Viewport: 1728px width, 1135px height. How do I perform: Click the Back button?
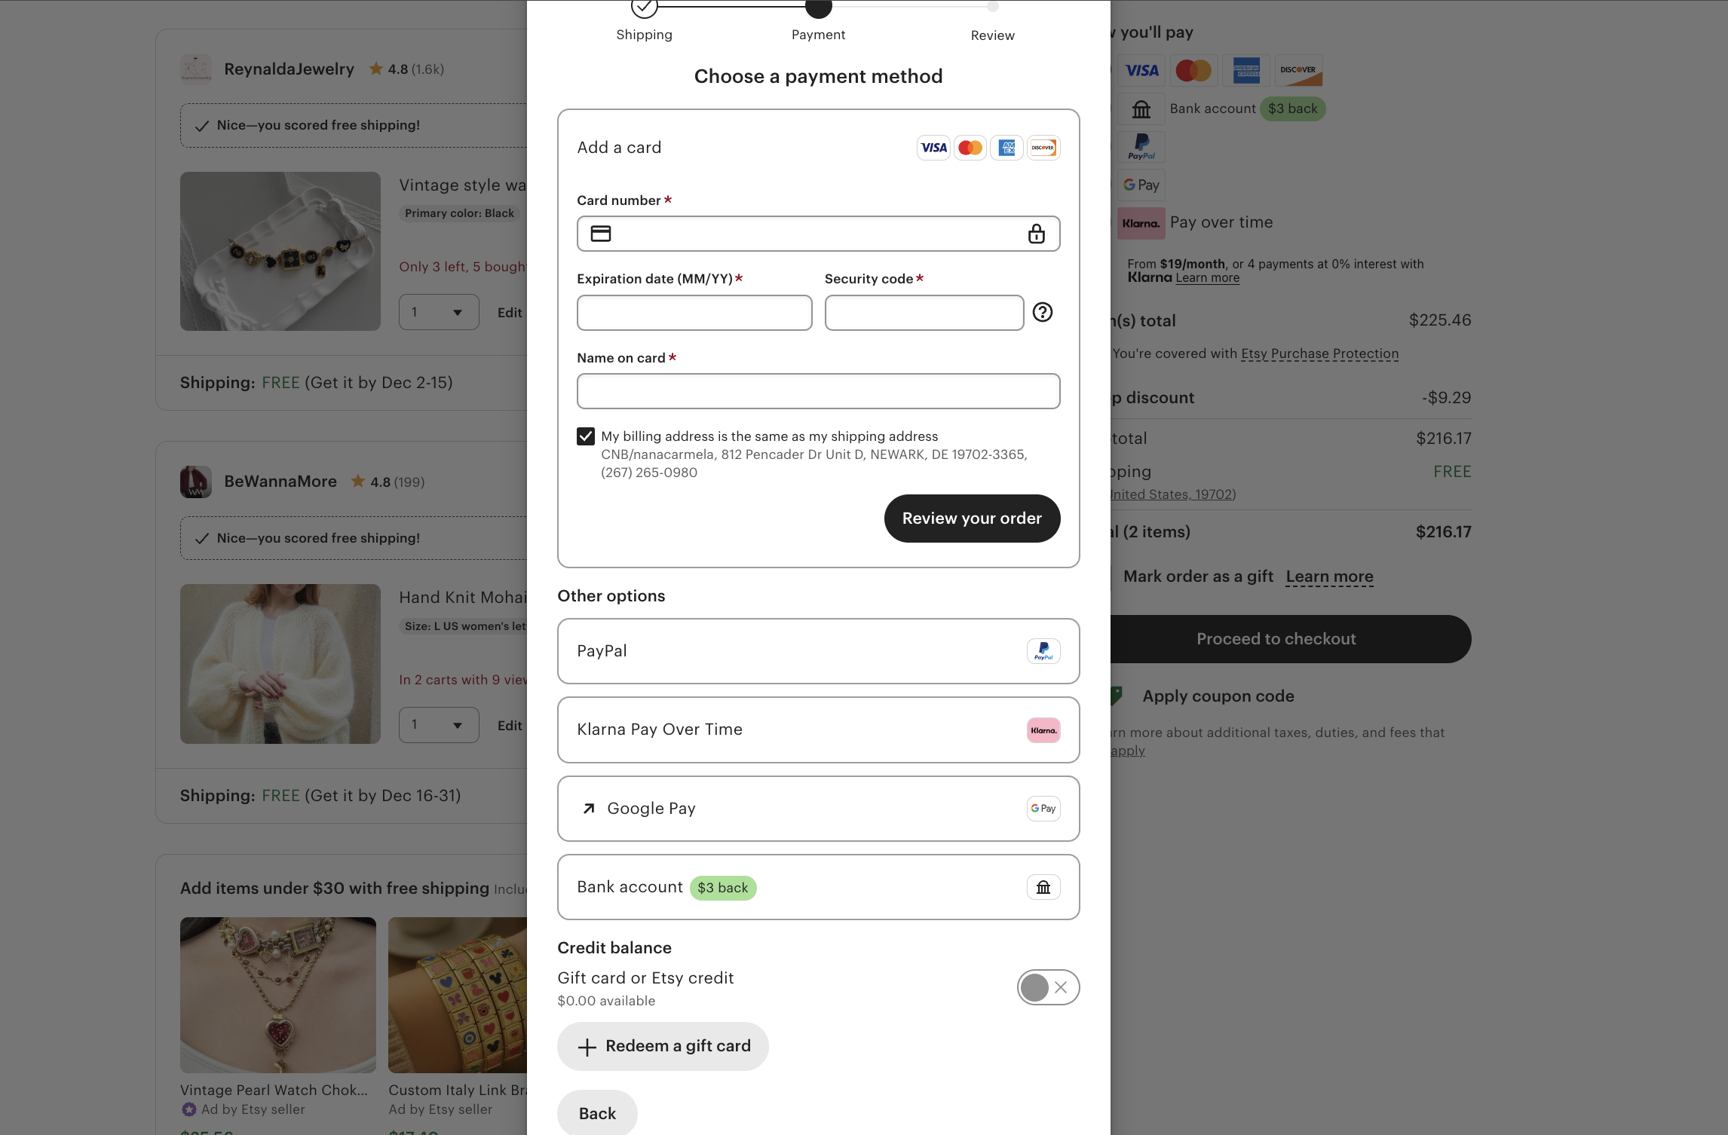coord(597,1113)
